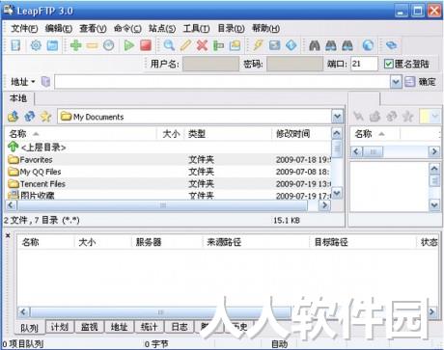
Task: Click the first document icon in toolbar
Action: (15, 45)
